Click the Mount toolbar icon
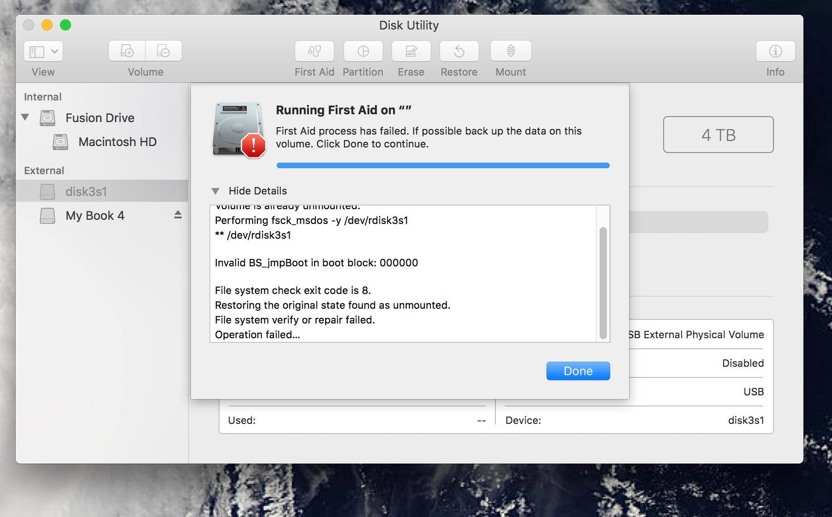Image resolution: width=832 pixels, height=517 pixels. pyautogui.click(x=511, y=51)
